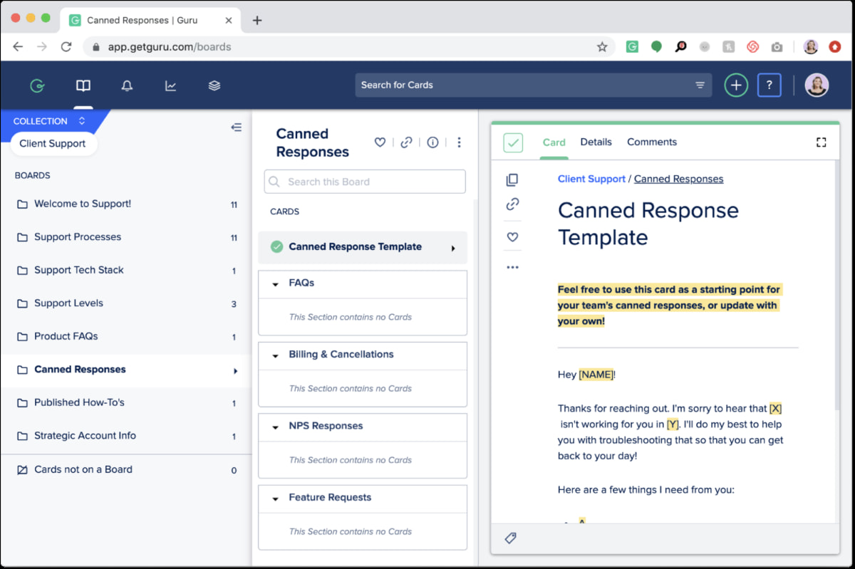Click the Search this Board field
Viewport: 855px width, 569px height.
[365, 182]
